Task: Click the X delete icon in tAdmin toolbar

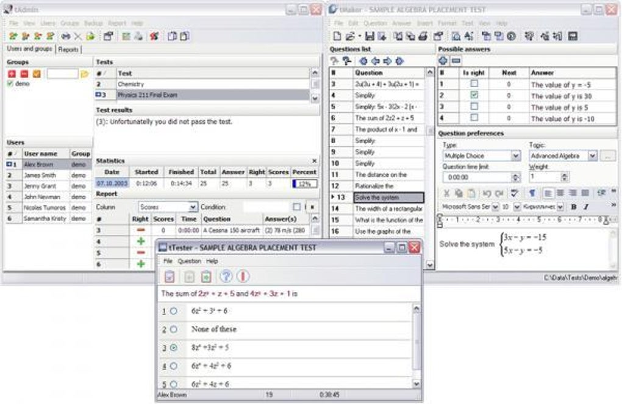Action: coord(78,37)
